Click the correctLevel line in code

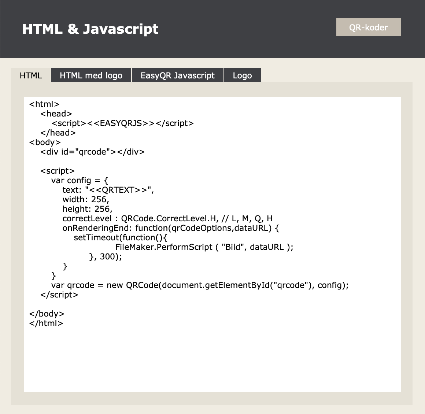[x=167, y=218]
